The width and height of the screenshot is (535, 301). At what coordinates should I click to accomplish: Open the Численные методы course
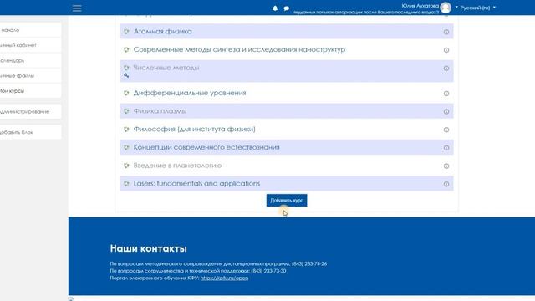pyautogui.click(x=166, y=68)
